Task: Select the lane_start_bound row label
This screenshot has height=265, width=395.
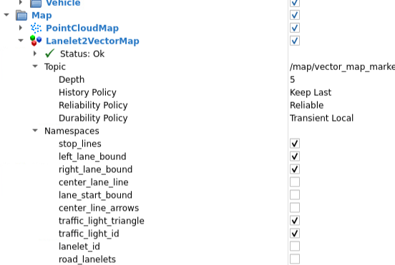Action: 95,195
